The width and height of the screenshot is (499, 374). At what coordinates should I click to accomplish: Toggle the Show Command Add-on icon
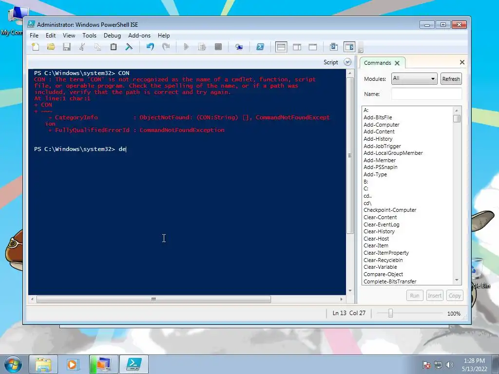pyautogui.click(x=349, y=47)
